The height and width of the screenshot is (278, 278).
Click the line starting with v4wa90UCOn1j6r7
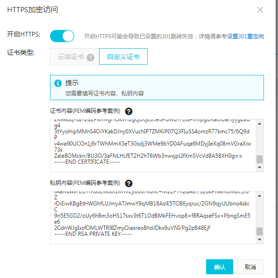tap(153, 144)
